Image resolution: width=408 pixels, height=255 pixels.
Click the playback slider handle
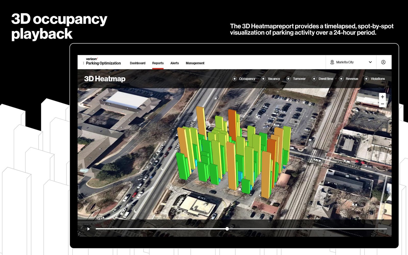pos(227,229)
